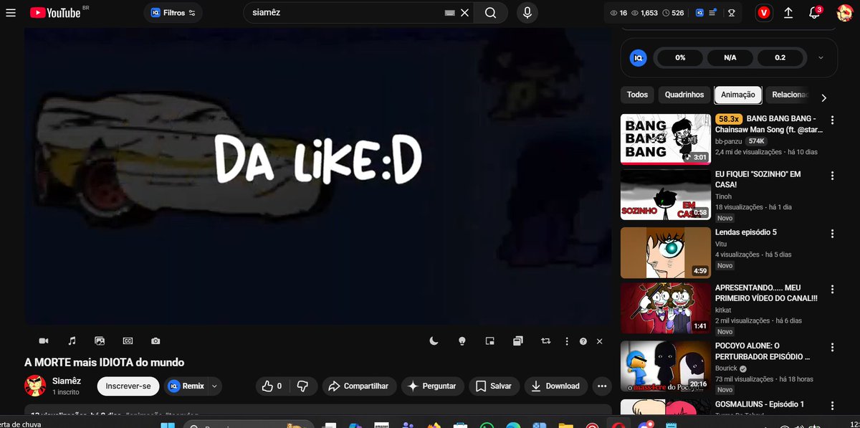860x428 pixels.
Task: Click the 16 views eye stat
Action: pos(618,13)
